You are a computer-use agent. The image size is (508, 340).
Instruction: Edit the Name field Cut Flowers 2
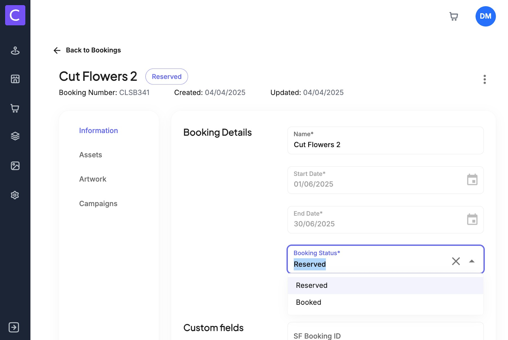[385, 144]
